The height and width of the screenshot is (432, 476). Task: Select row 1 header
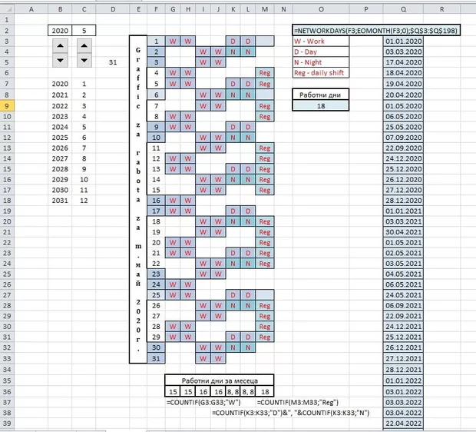click(7, 20)
